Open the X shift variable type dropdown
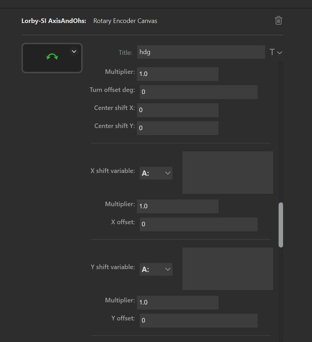Screen dimensions: 312x342 pos(156,173)
